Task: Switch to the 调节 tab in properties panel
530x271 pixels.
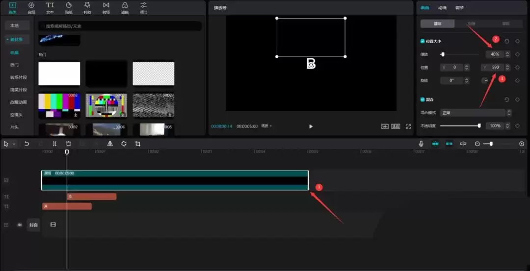Action: (459, 8)
